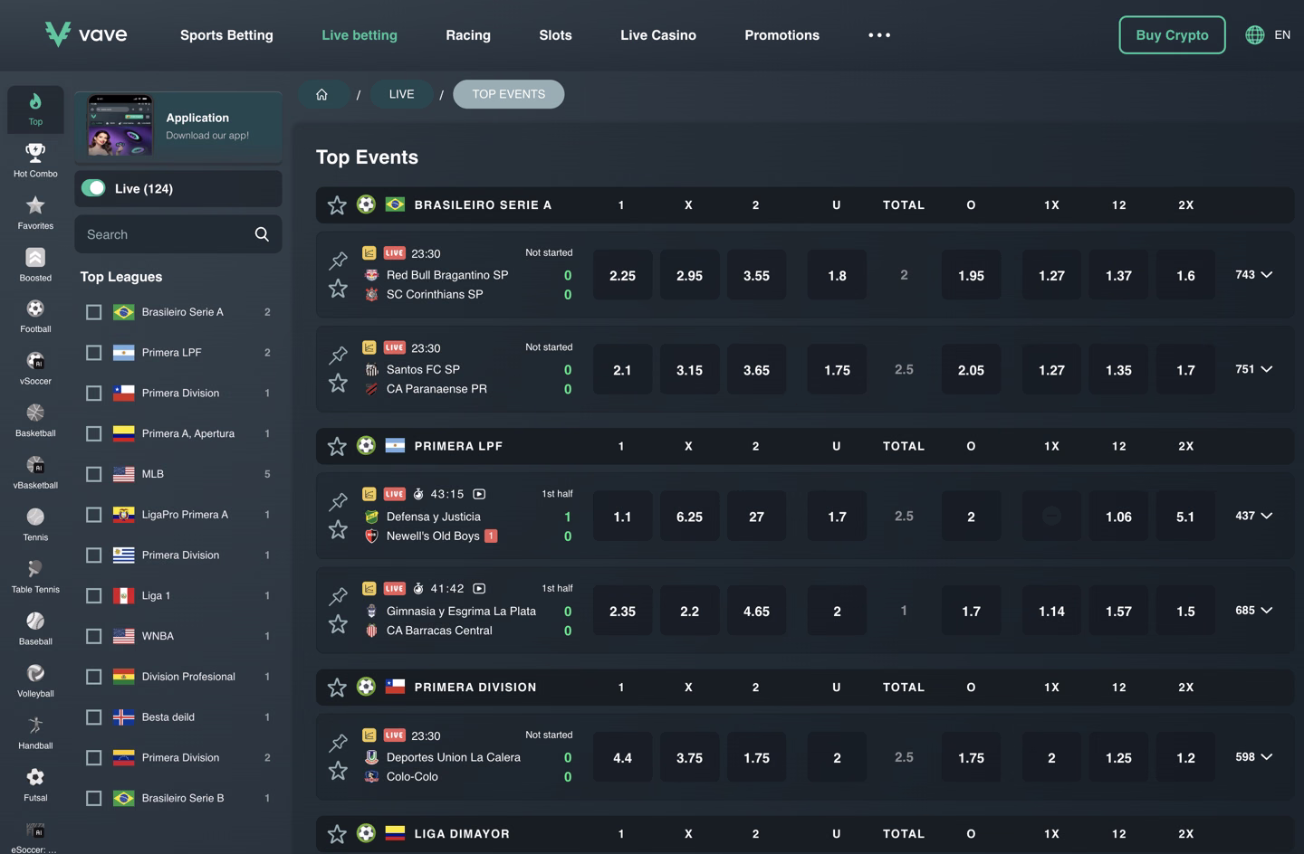Expand 685 markets for Gimnasia match

coord(1254,611)
